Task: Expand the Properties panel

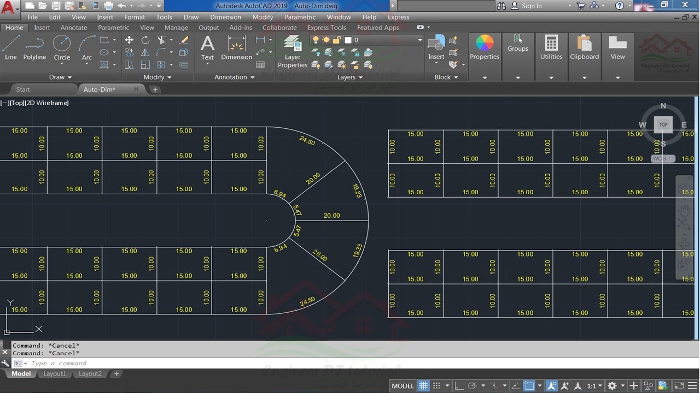Action: [x=485, y=78]
